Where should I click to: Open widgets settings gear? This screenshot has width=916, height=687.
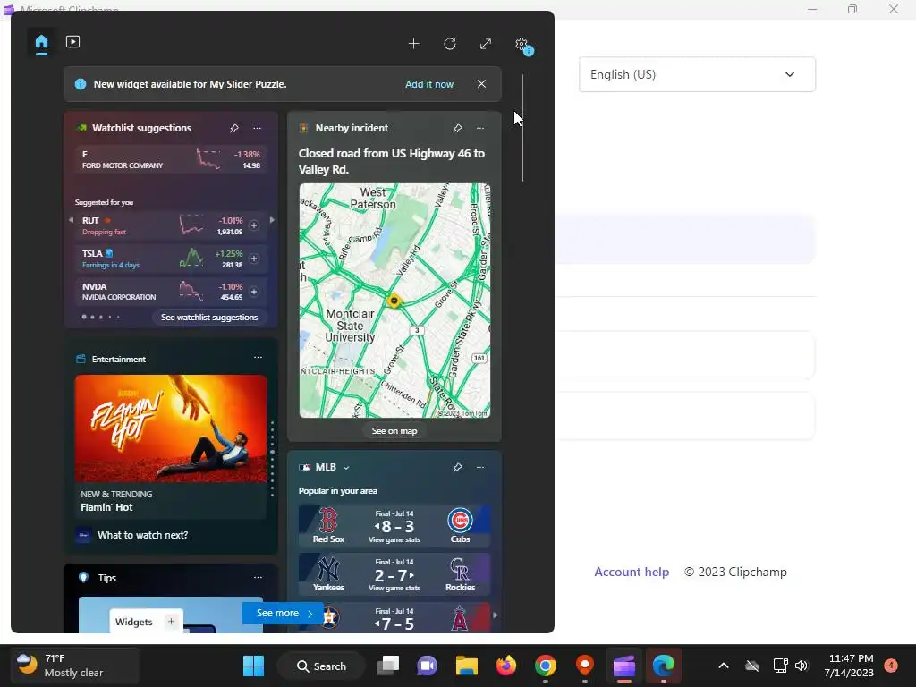[522, 44]
